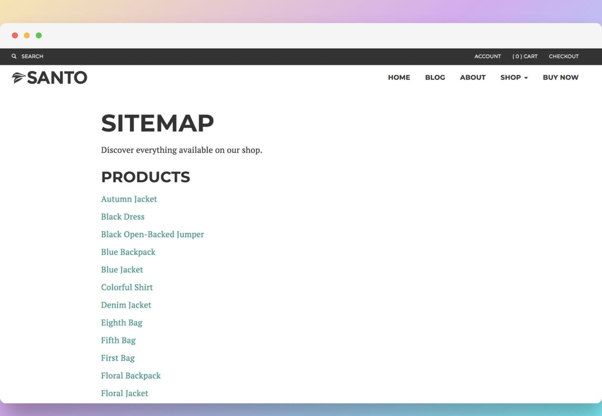Expand the SHOP dropdown menu

[x=514, y=78]
